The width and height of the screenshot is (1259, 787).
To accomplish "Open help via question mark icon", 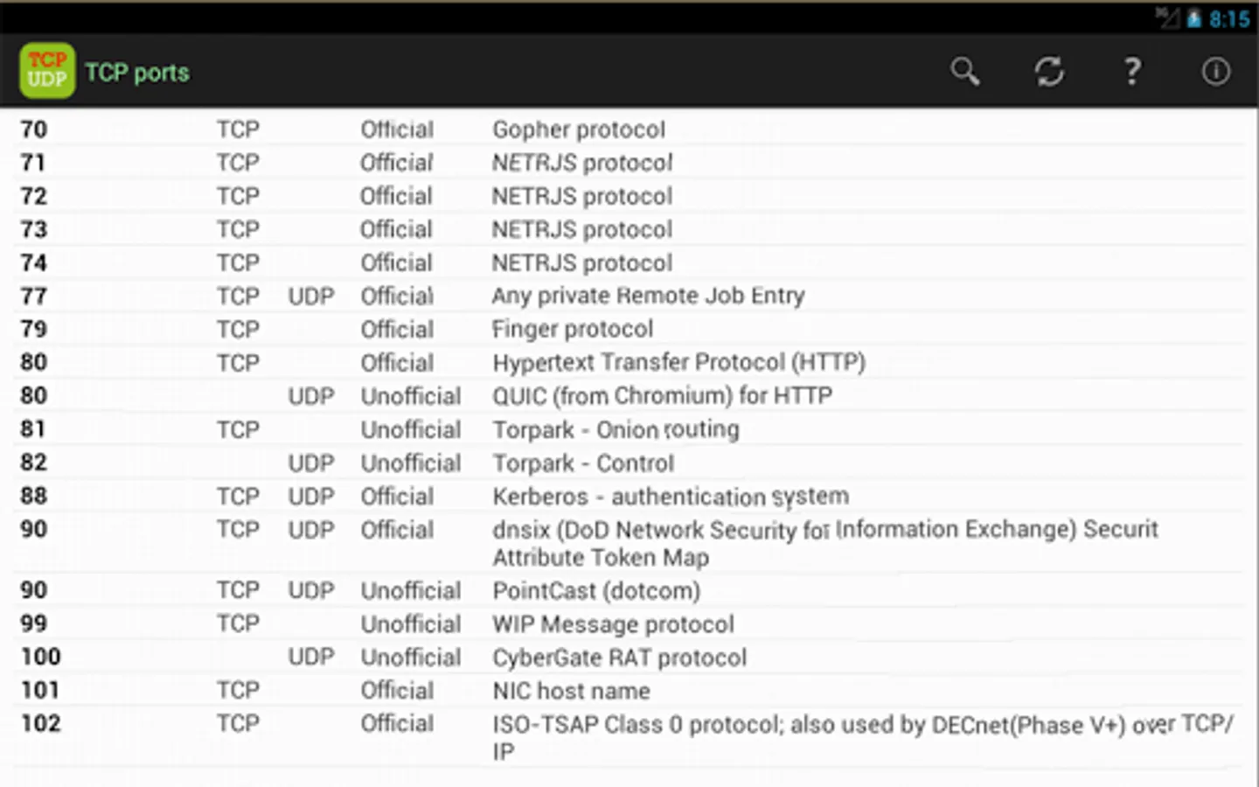I will [x=1132, y=72].
